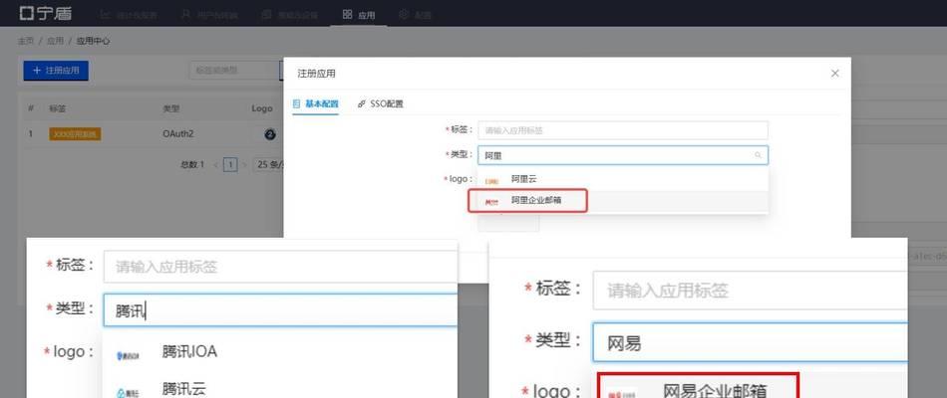Focus the 标签 field in the enlarged 网易 panel
Viewport: 947px width, 398px height.
(750, 291)
